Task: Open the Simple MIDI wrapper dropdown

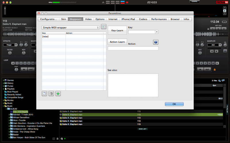Action: (70, 27)
